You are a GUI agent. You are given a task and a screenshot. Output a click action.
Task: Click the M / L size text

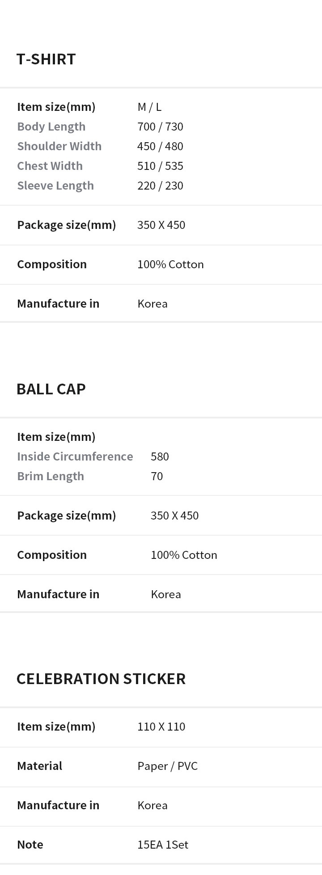[x=149, y=107]
